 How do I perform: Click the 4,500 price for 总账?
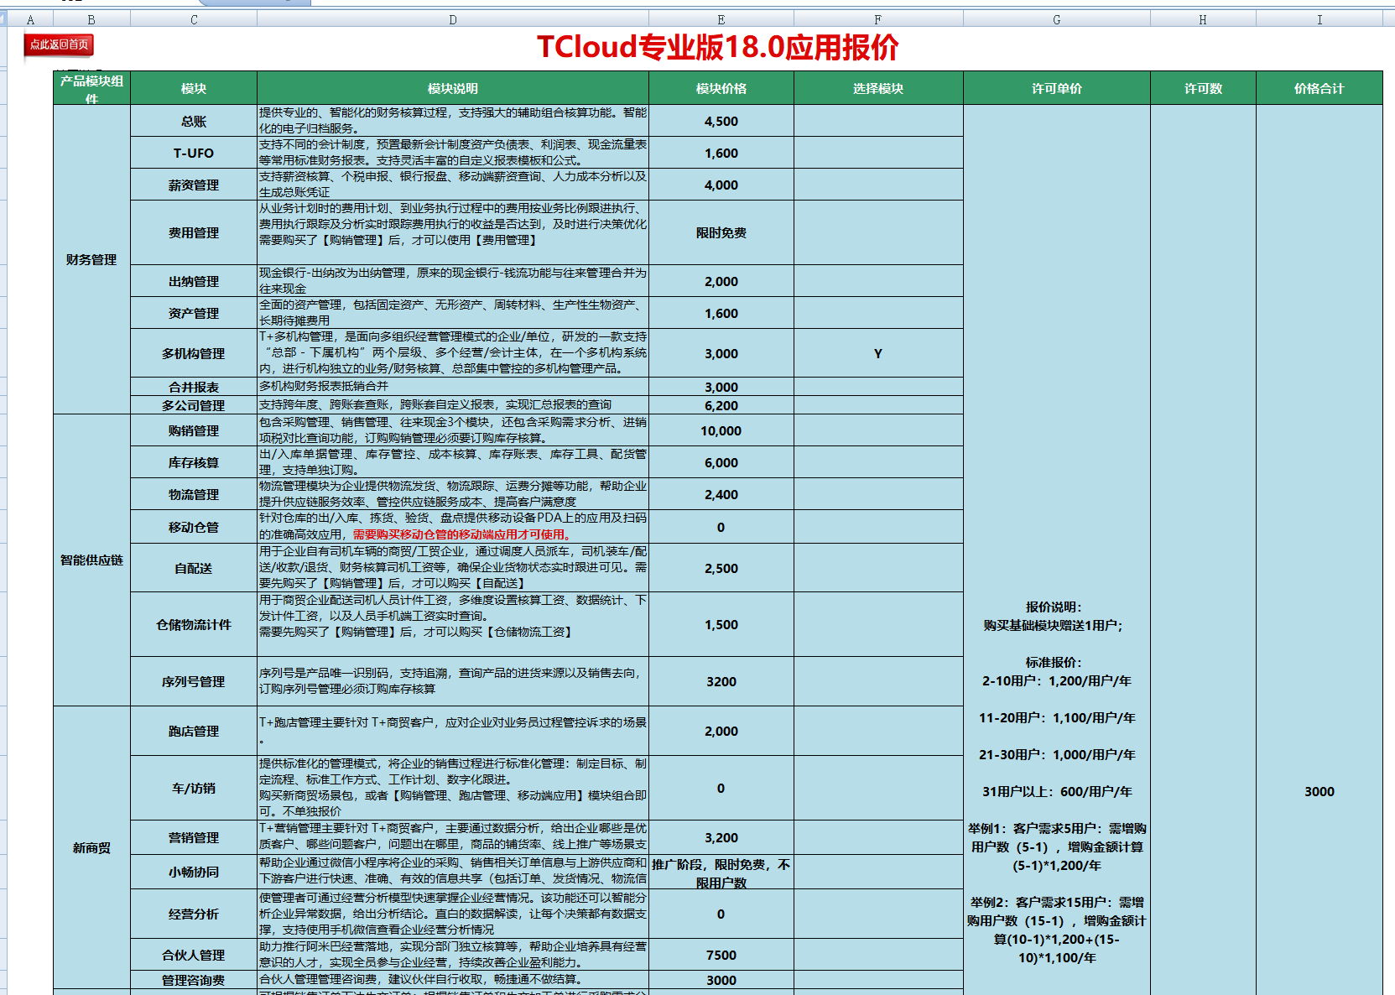point(721,121)
